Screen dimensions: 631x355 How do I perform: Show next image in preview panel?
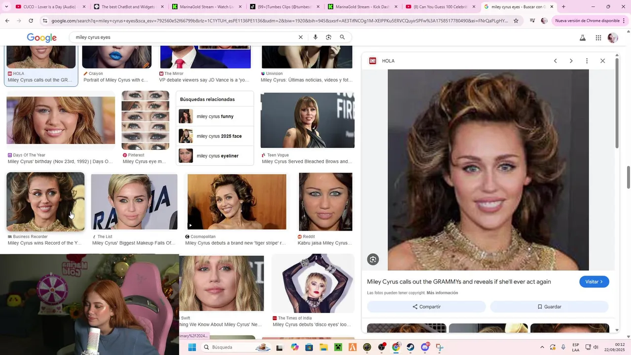pyautogui.click(x=571, y=61)
